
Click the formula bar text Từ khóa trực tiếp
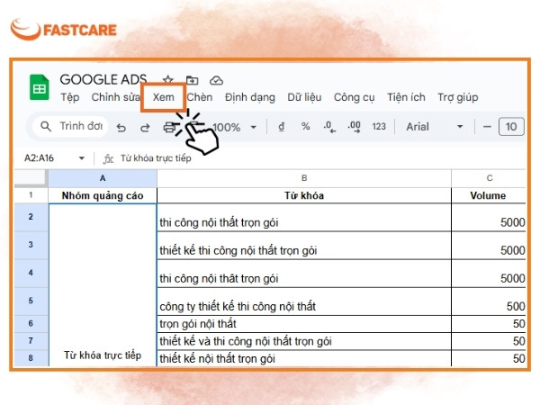pyautogui.click(x=156, y=158)
